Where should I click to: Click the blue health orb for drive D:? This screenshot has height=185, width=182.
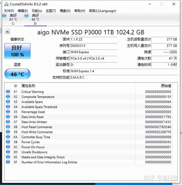tap(26, 16)
